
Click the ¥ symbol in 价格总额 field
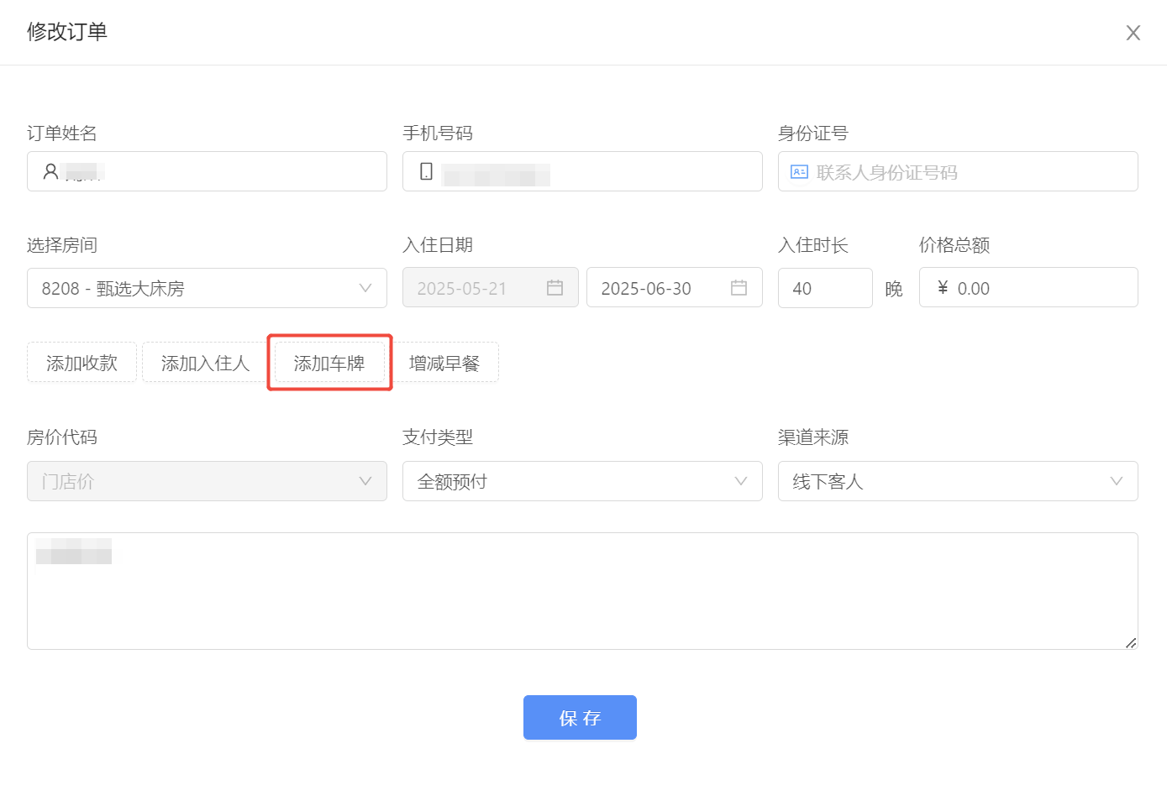(x=943, y=288)
